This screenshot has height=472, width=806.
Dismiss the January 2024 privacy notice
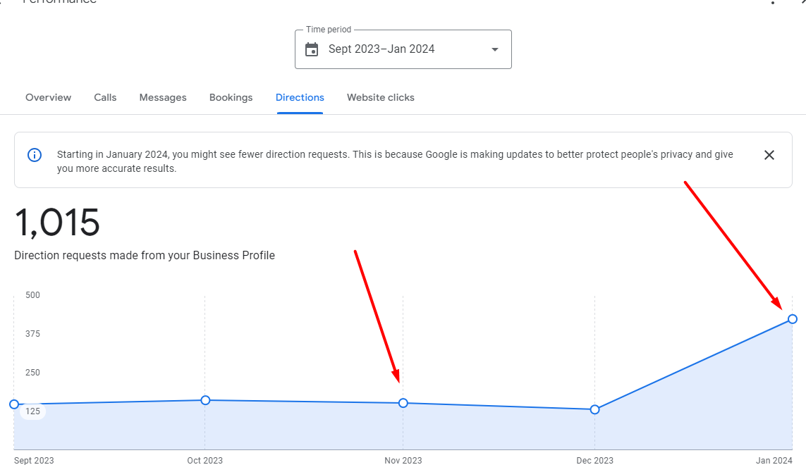click(x=769, y=155)
